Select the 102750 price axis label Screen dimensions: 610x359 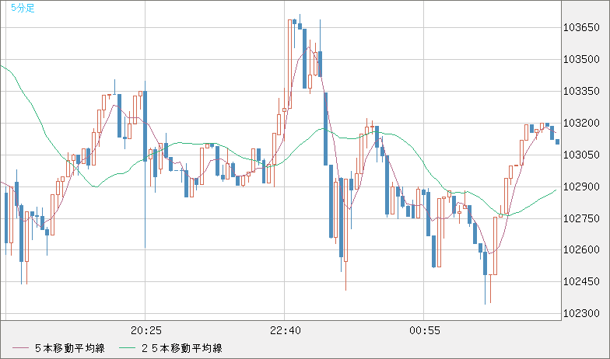click(581, 219)
